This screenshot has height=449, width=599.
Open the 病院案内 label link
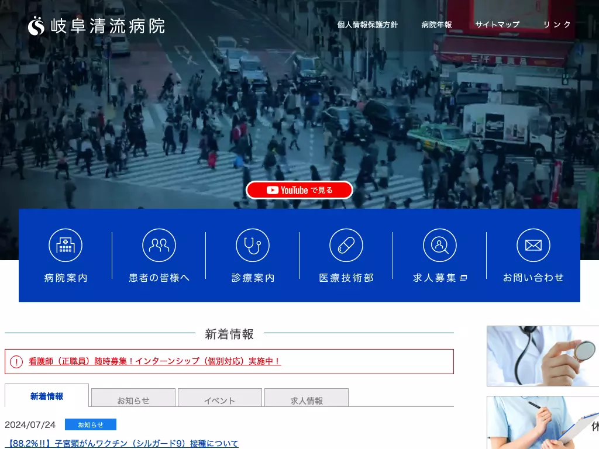66,278
